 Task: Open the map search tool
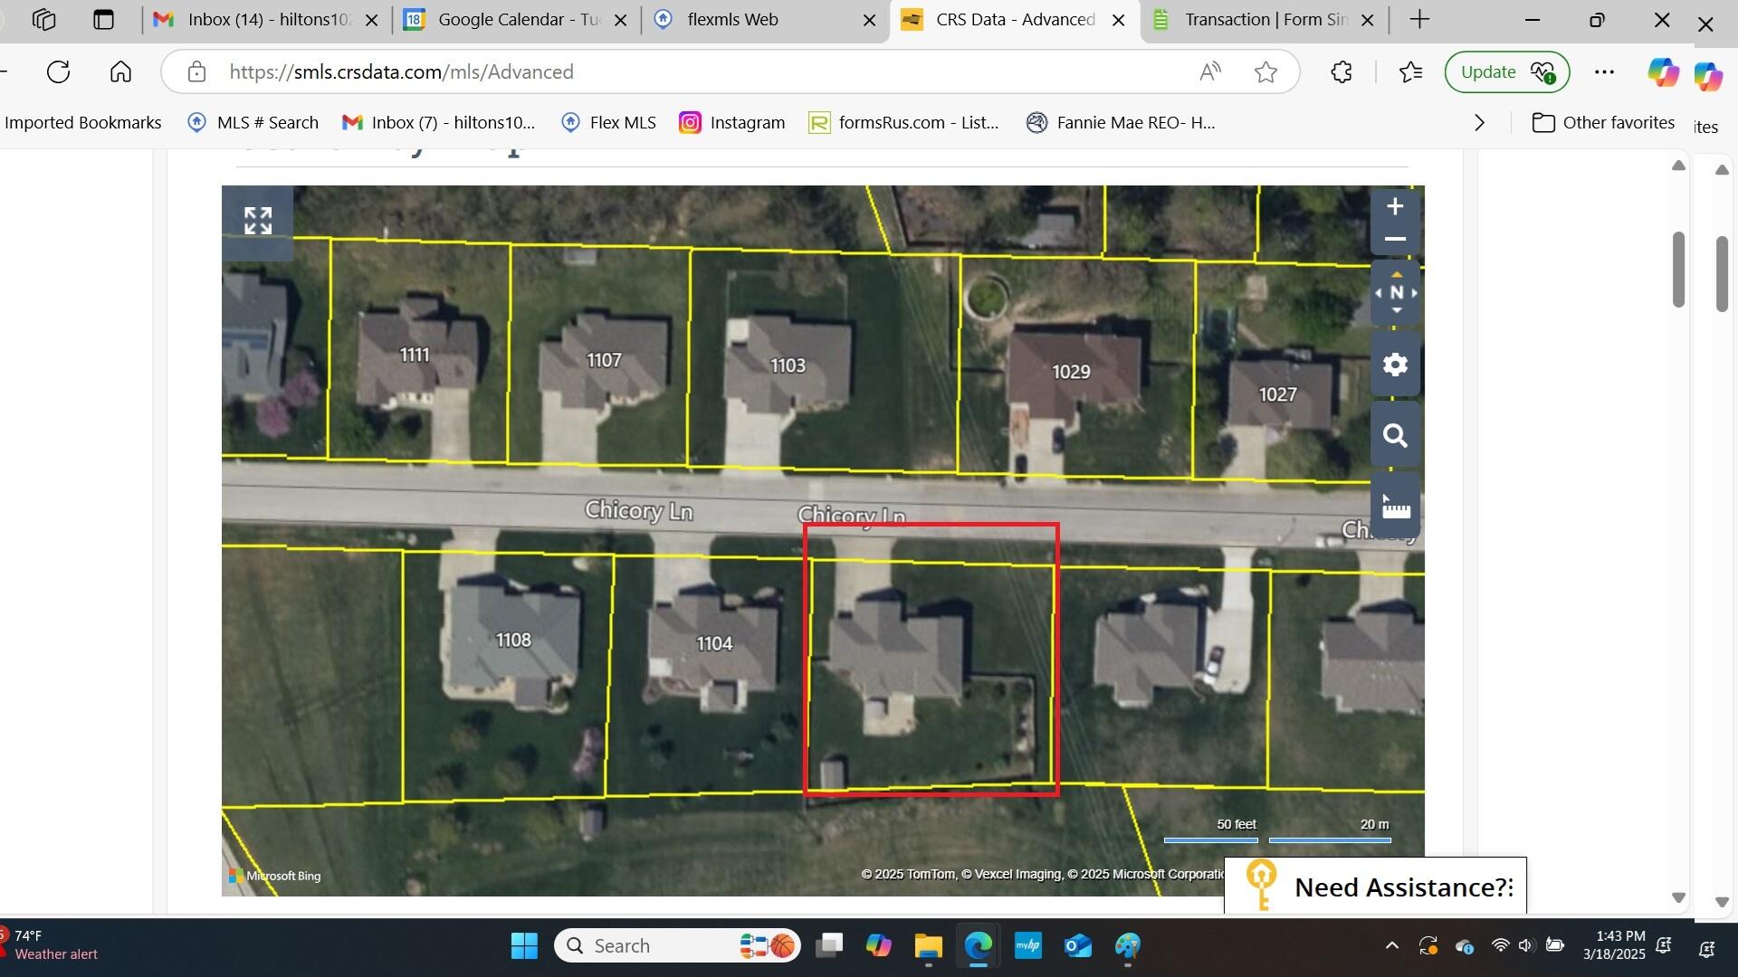[x=1396, y=437]
